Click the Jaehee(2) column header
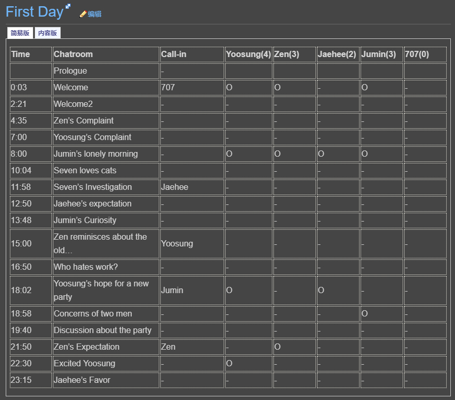 pos(338,54)
